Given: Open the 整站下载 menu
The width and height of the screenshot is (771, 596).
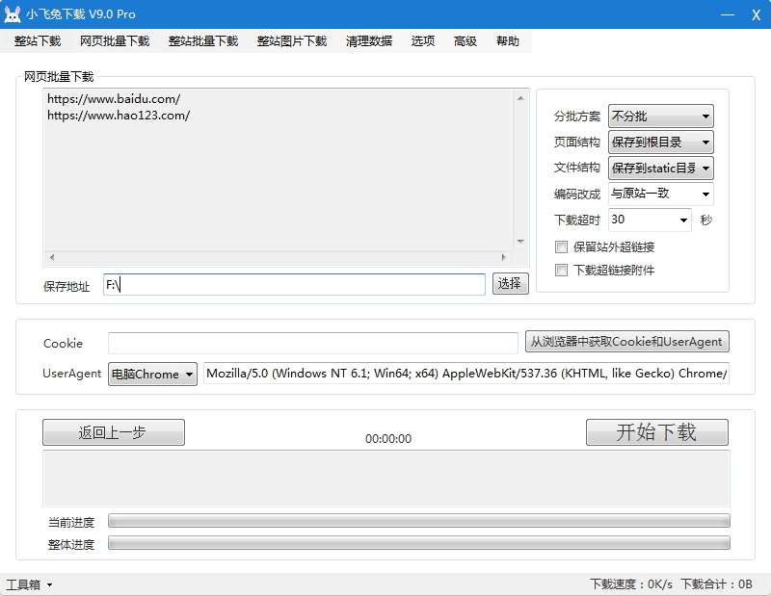Looking at the screenshot, I should click(x=38, y=41).
